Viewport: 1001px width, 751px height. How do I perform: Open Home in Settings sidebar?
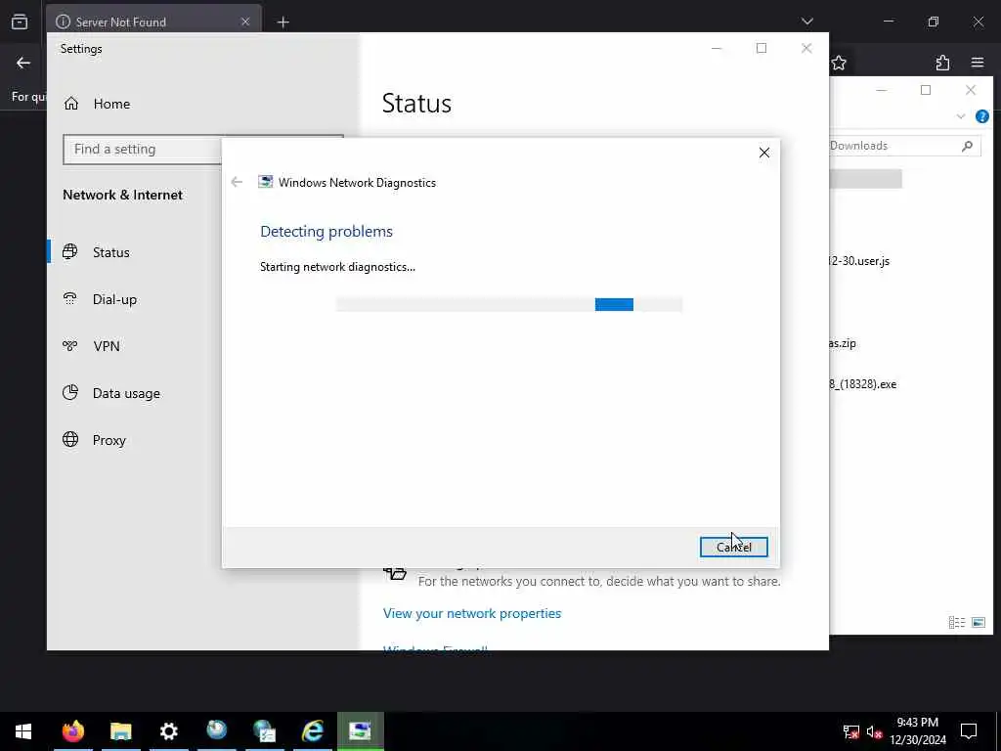pos(111,104)
